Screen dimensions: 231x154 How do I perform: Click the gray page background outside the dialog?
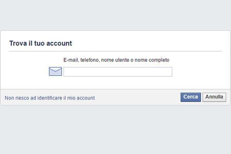point(115,131)
